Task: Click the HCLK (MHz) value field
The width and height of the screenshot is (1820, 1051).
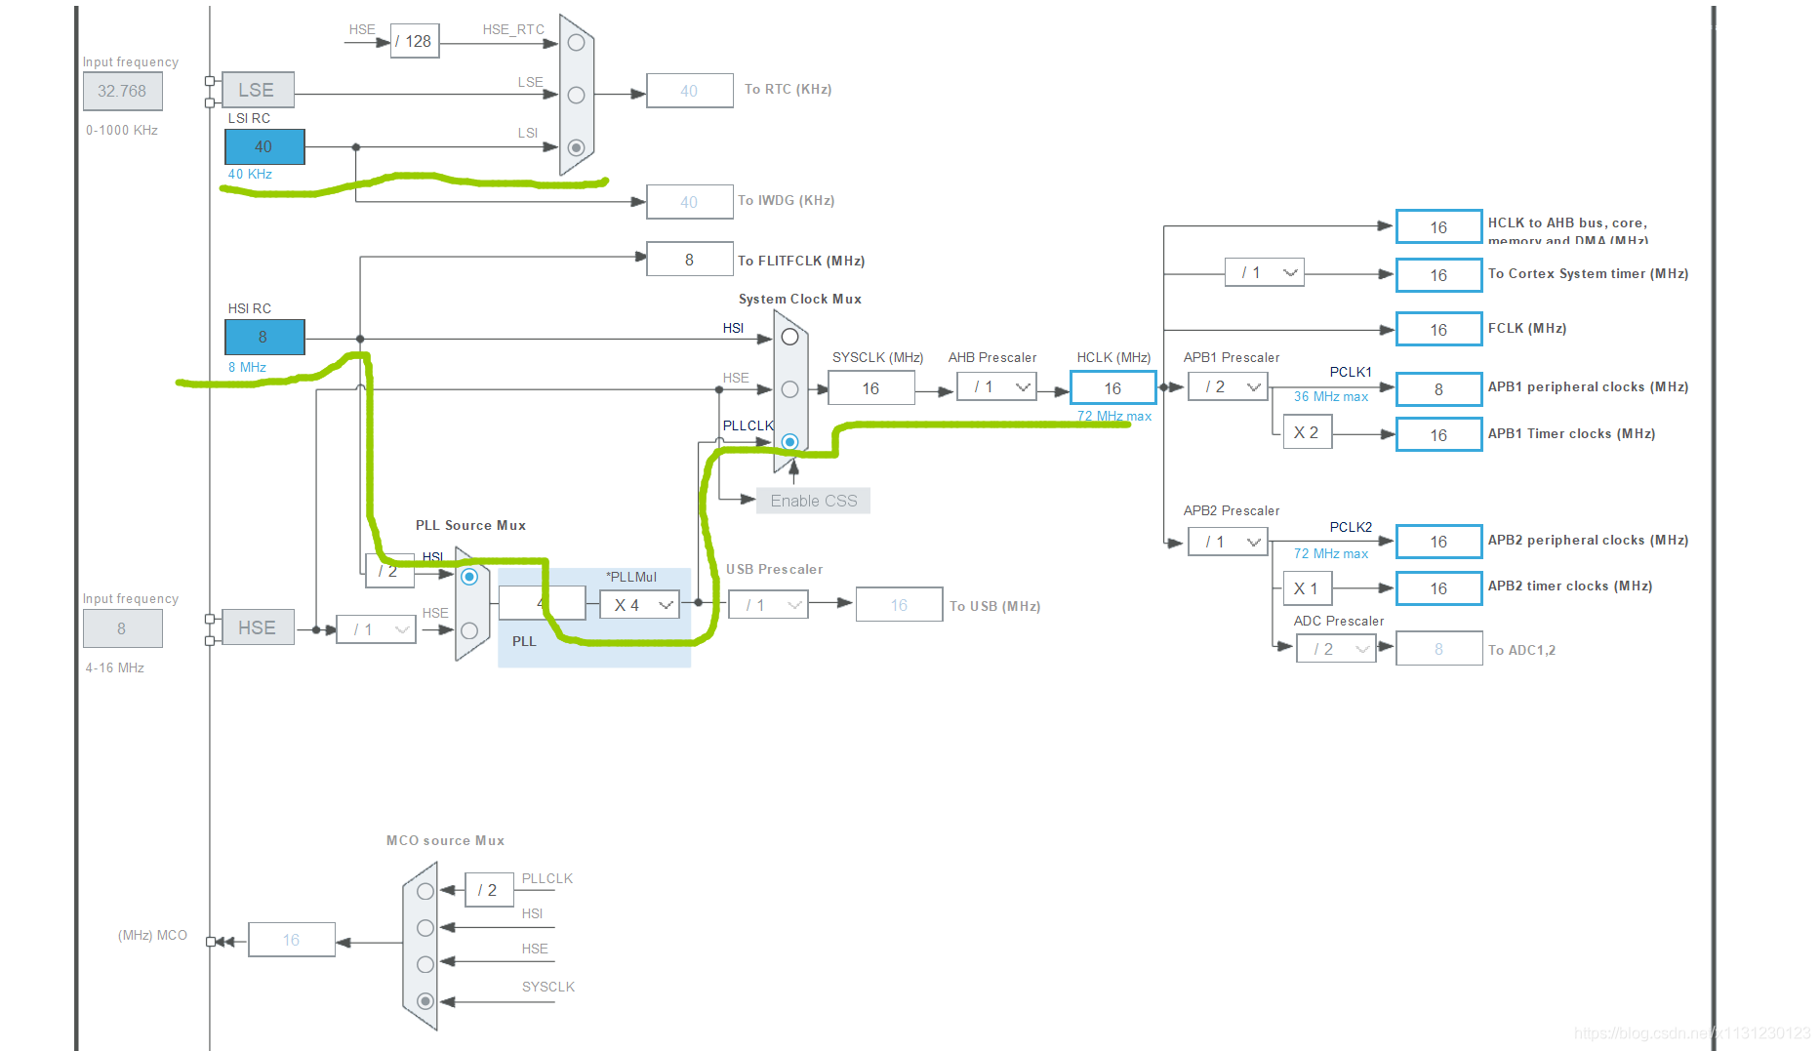Action: pyautogui.click(x=1113, y=388)
